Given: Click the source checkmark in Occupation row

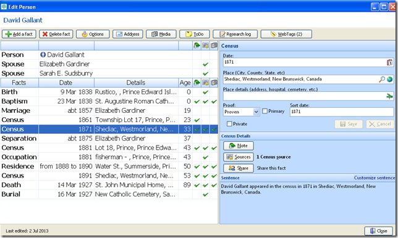Looking at the screenshot, I should coord(205,157).
